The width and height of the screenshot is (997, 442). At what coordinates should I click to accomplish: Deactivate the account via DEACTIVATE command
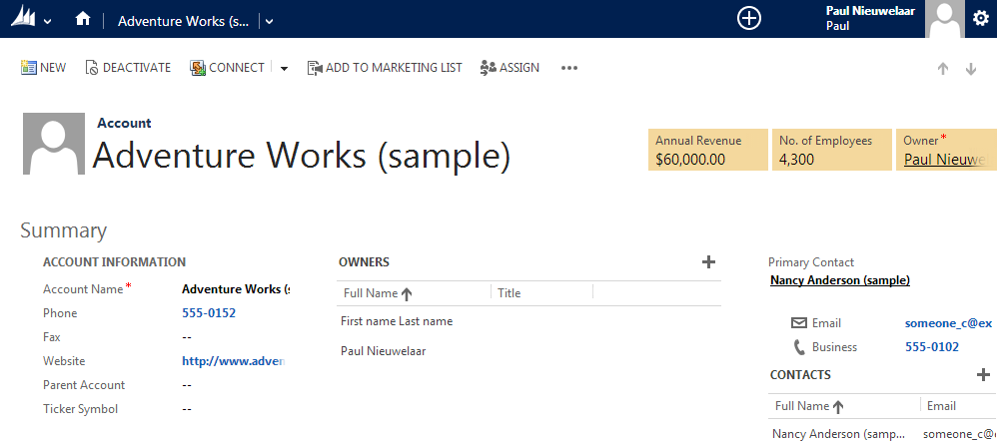pyautogui.click(x=128, y=68)
